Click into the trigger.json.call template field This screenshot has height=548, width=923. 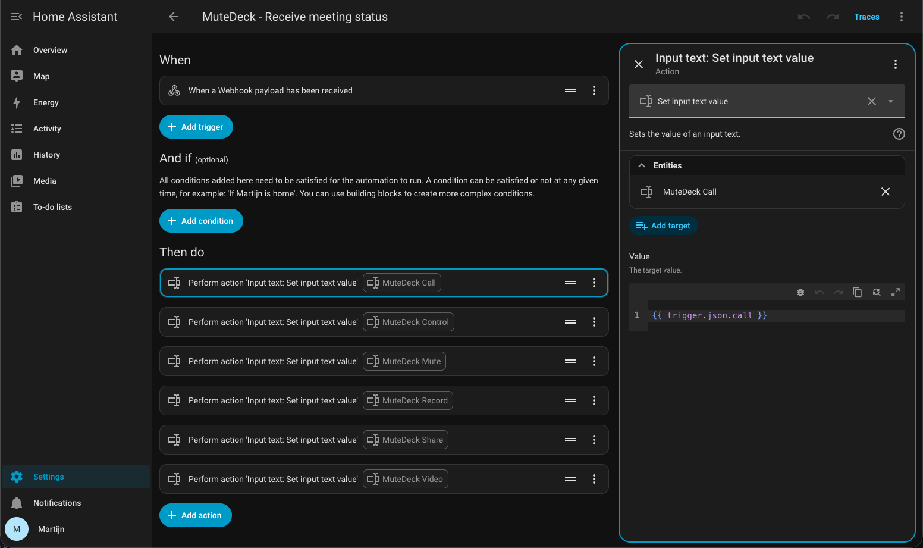(x=776, y=315)
